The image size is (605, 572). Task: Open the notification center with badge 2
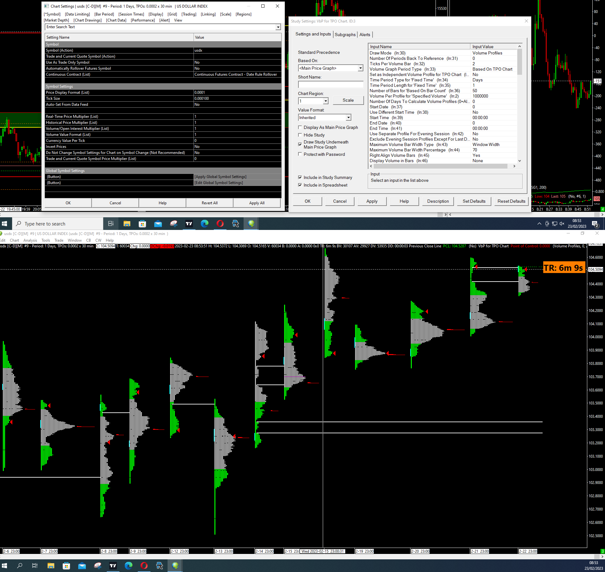pyautogui.click(x=595, y=224)
